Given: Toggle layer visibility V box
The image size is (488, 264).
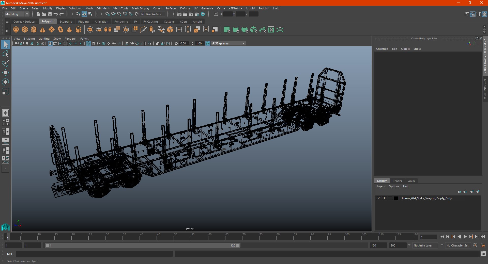Looking at the screenshot, I should coord(379,199).
